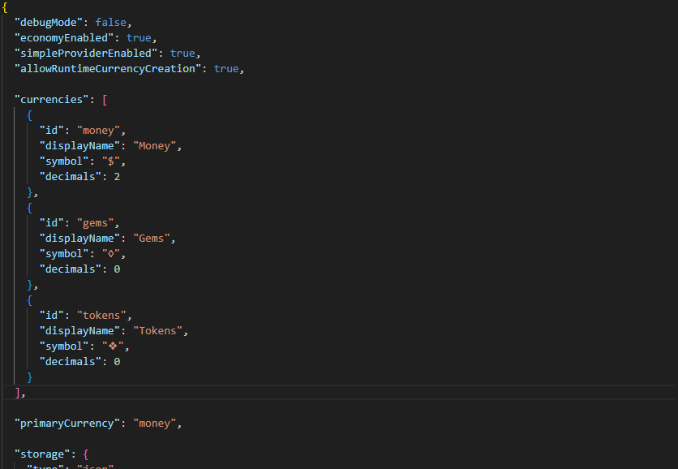This screenshot has width=678, height=469.
Task: Click the closing square bracket of currencies array
Action: pos(19,393)
